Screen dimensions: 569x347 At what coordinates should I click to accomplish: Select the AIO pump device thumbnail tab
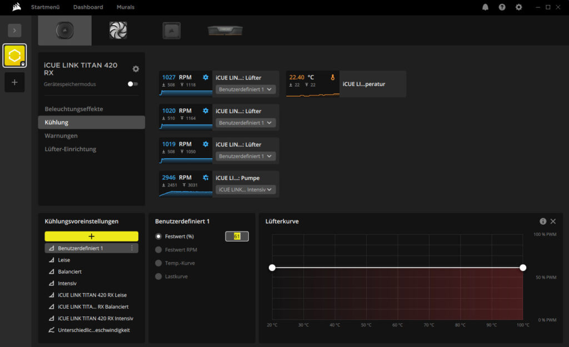[64, 31]
